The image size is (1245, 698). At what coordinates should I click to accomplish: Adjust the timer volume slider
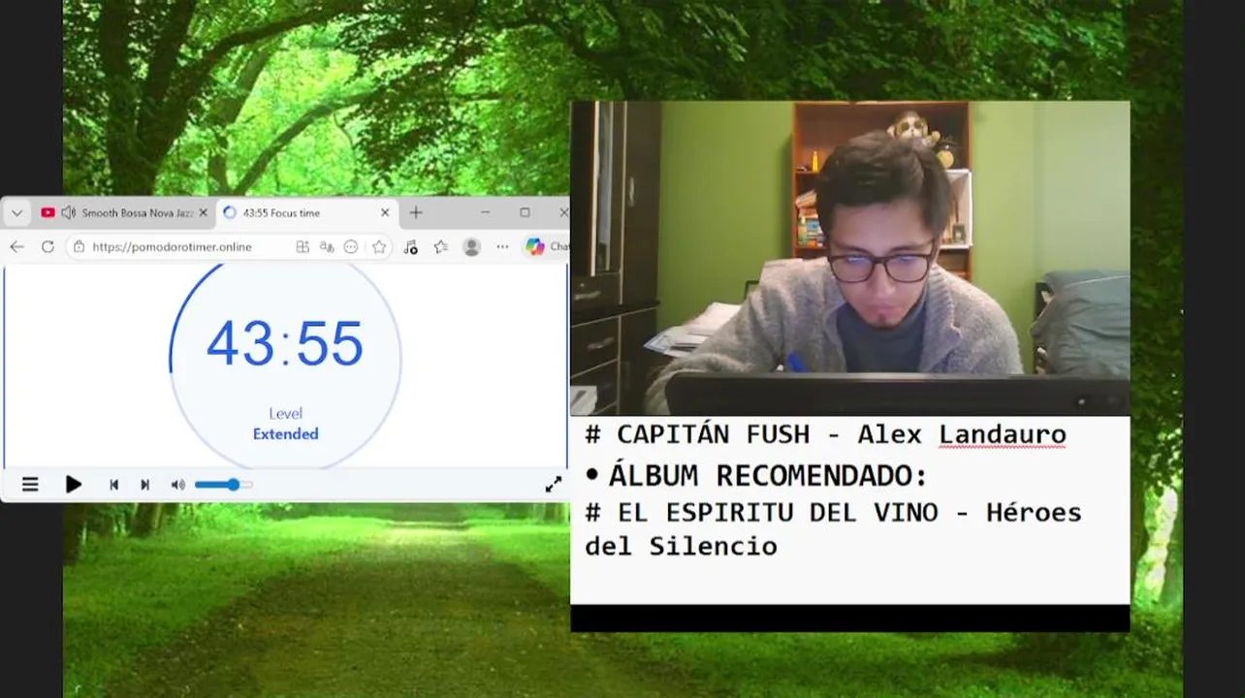pyautogui.click(x=224, y=485)
